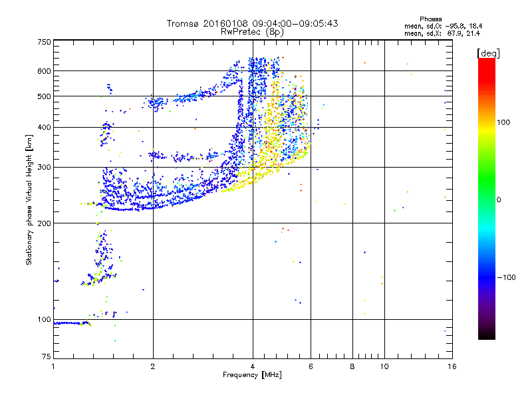Image resolution: width=532 pixels, height=399 pixels.
Task: Click the '[deg]' colorbar unit label
Action: [488, 53]
